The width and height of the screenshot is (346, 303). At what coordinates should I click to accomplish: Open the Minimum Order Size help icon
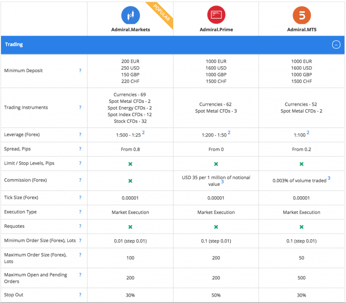[80, 240]
